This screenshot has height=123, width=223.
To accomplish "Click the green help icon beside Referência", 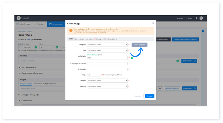I will point(132,58).
